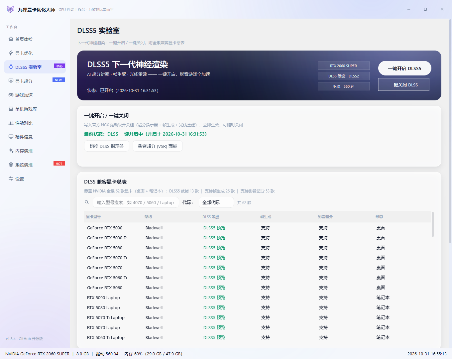Click the 显卡型号 column header
Viewport: 452px width, 359px height.
pos(93,217)
